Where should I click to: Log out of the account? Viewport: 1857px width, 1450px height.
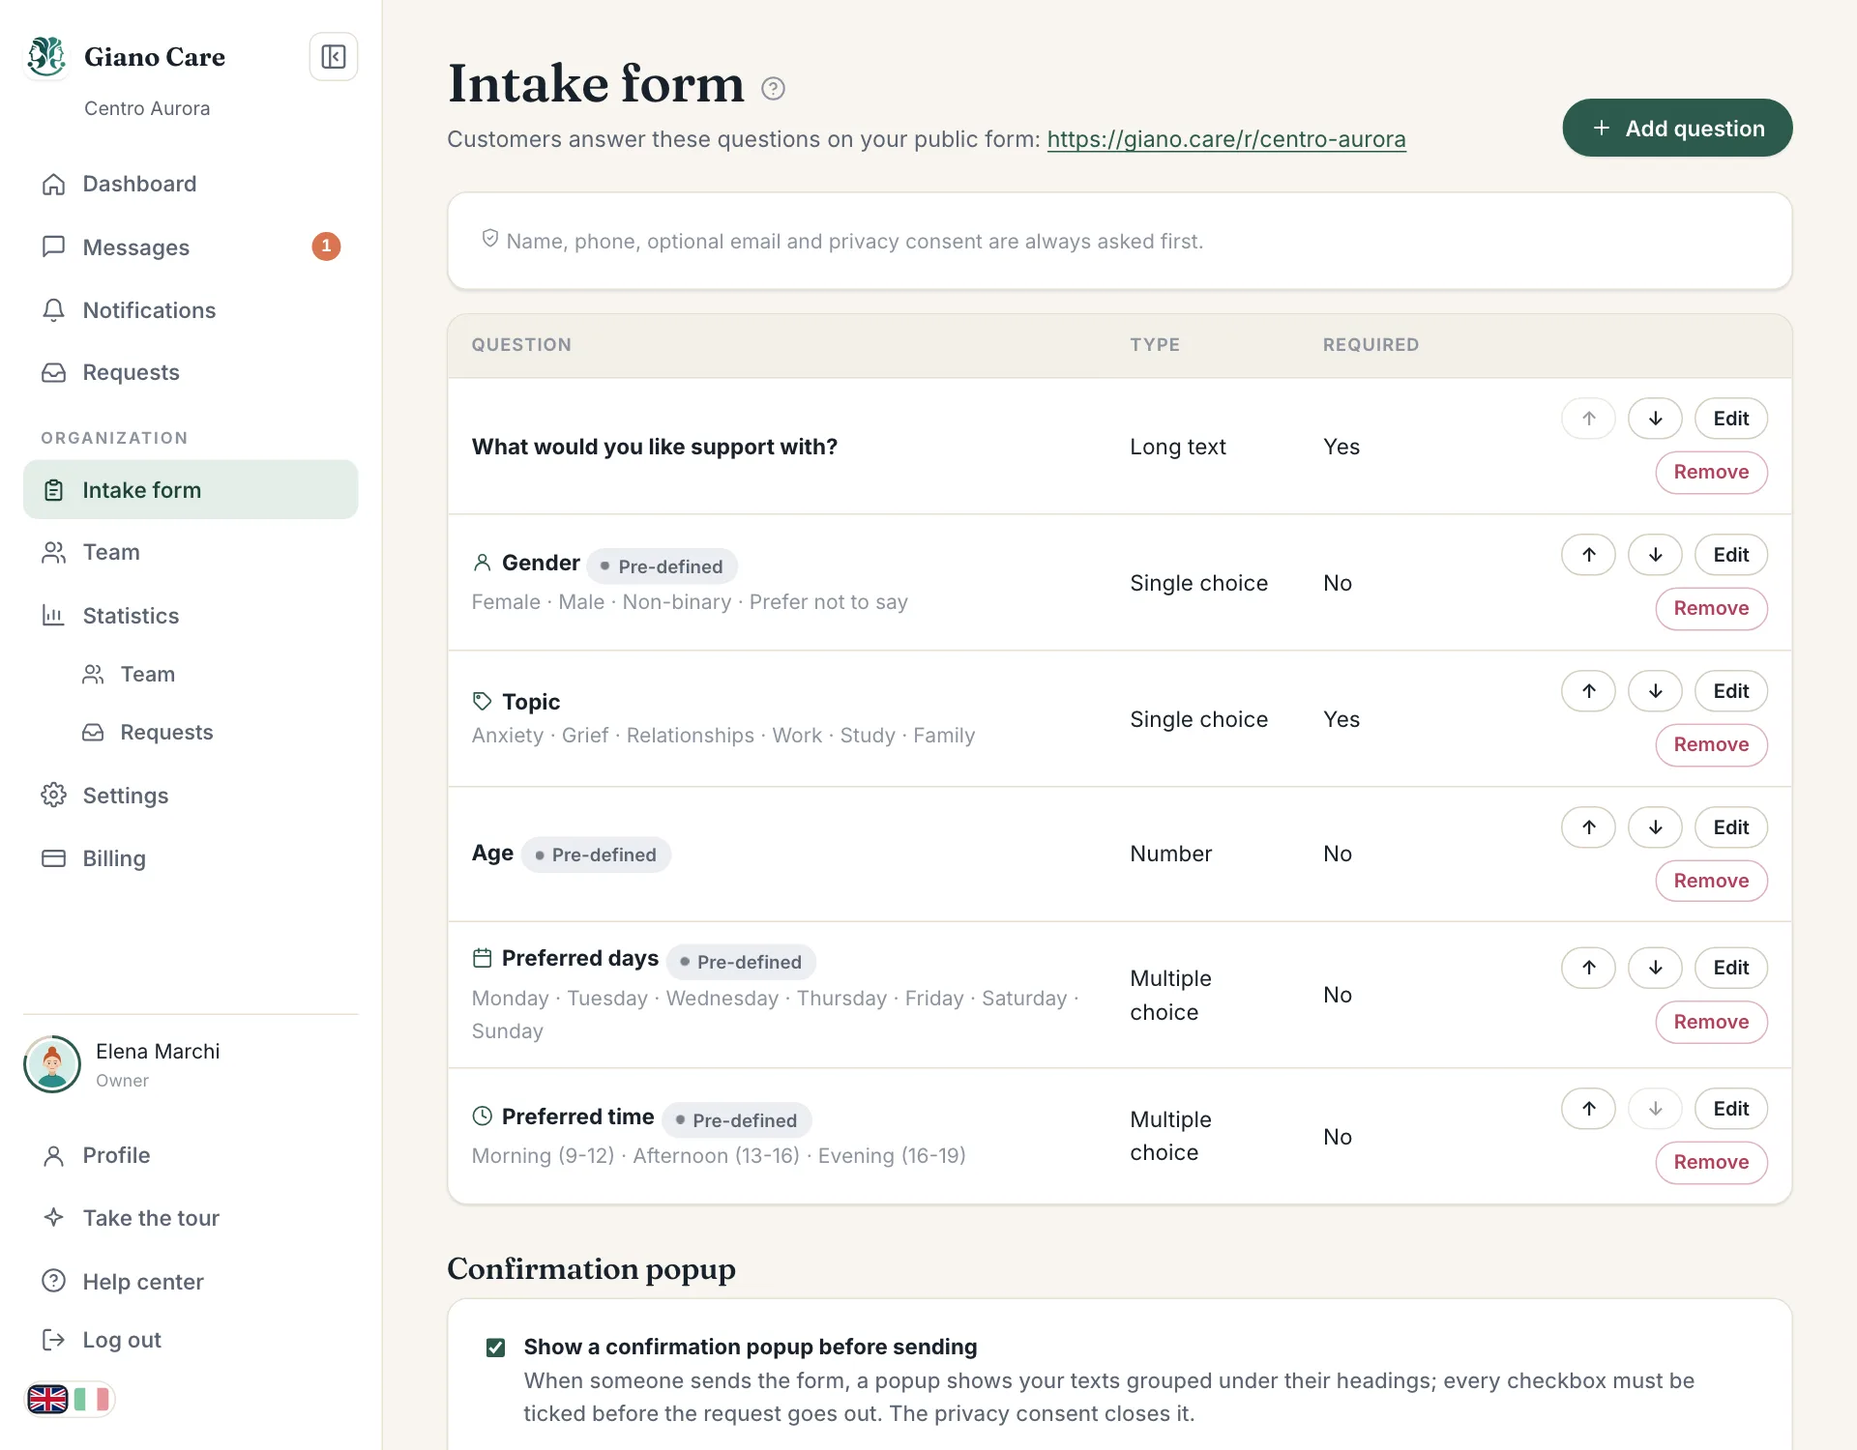(191, 1340)
